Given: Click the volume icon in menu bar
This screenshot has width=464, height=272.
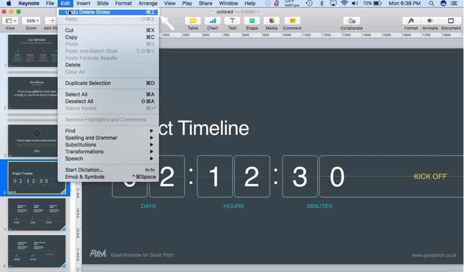Looking at the screenshot, I should pos(354,3).
